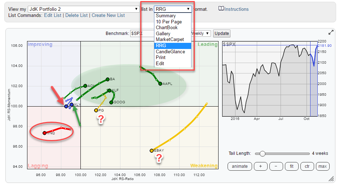Open the JdK Portfolio 2 list dropdown
339x184 pixels.
(83, 9)
